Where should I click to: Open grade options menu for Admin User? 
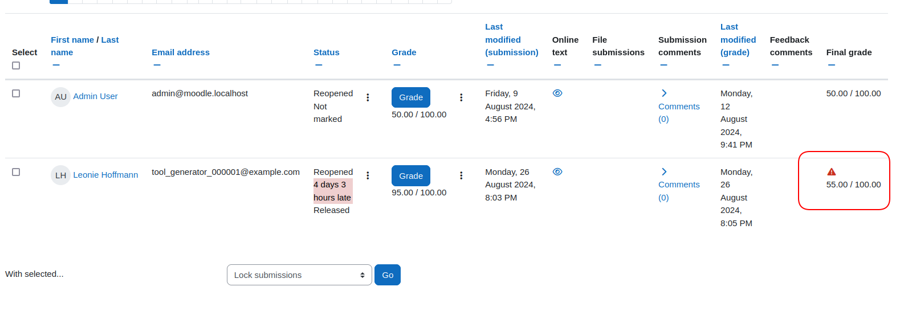(x=461, y=97)
